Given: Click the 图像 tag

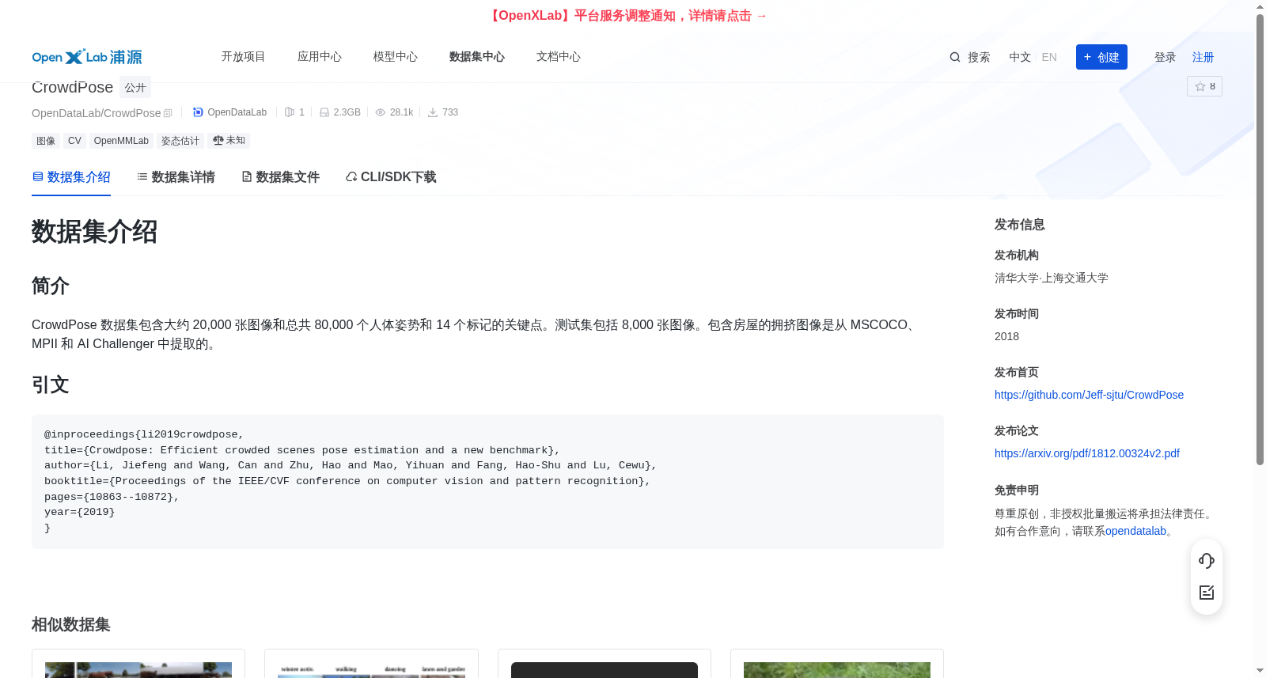Looking at the screenshot, I should (46, 141).
